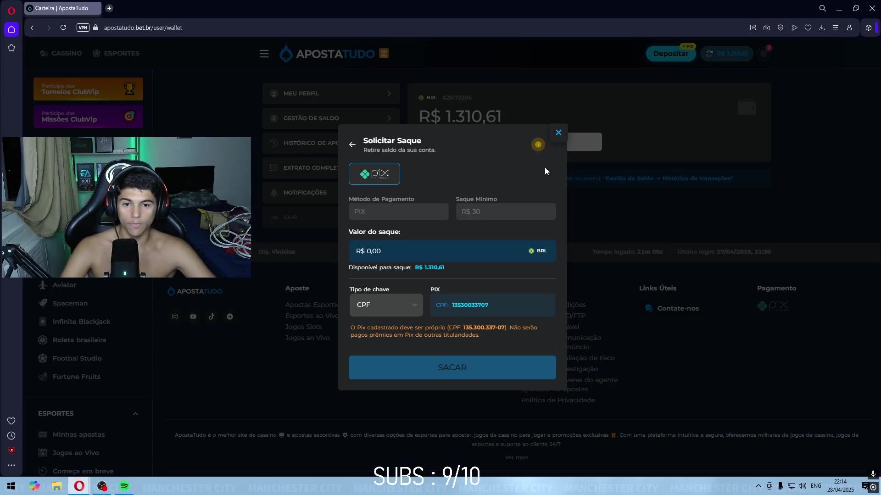The width and height of the screenshot is (881, 495).
Task: Click the Telegram footer icon
Action: 230,317
